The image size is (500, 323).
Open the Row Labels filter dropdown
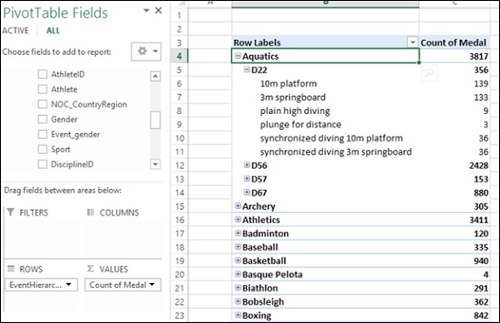pos(412,42)
